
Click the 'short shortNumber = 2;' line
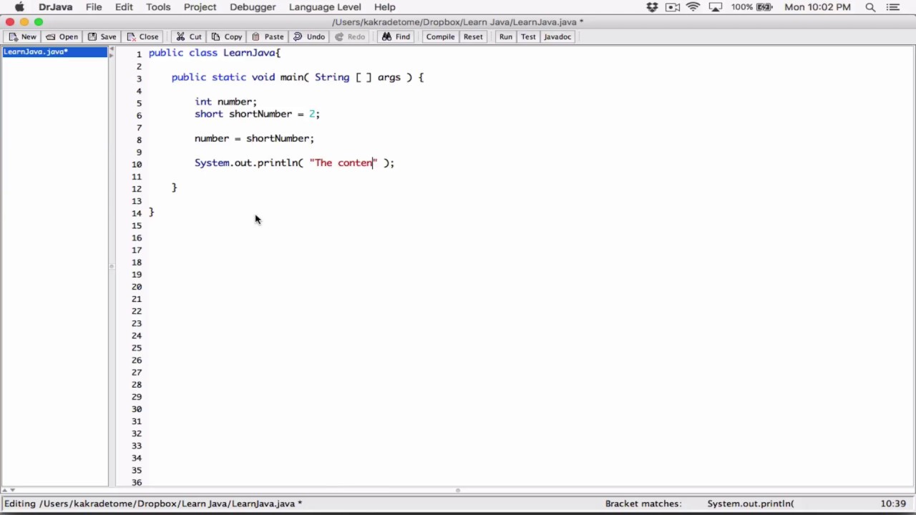pyautogui.click(x=257, y=114)
